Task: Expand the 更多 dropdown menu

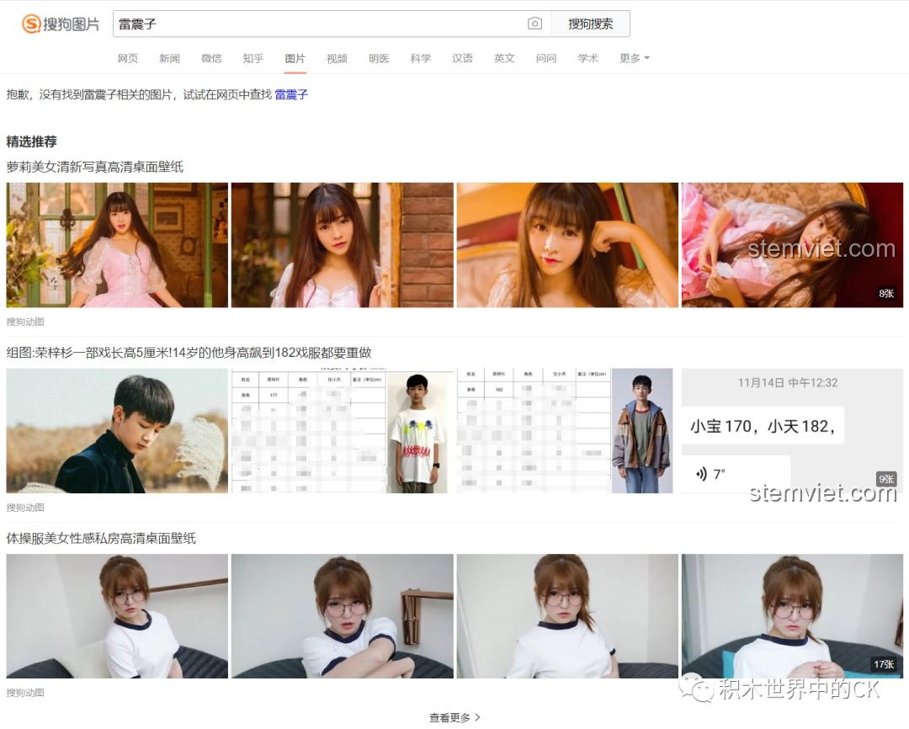Action: pos(635,58)
